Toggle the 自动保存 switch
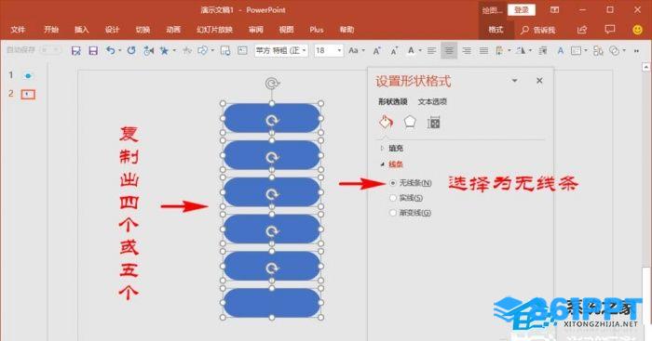 (50, 50)
